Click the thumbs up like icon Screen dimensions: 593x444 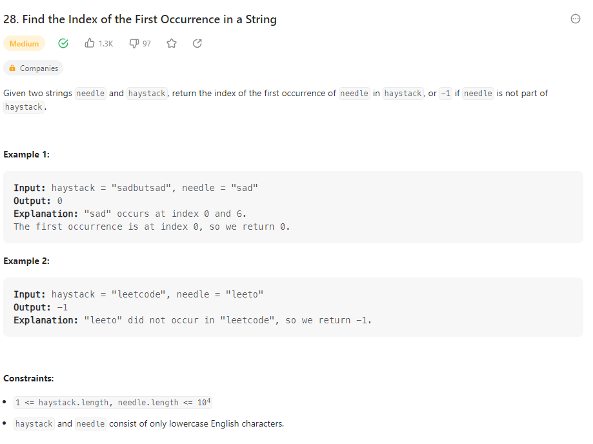coord(90,43)
